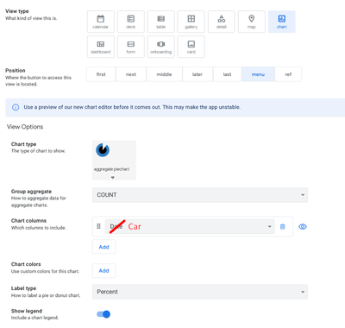Screen dimensions: 345x328
Task: Delete the chart column with trash icon
Action: point(283,227)
